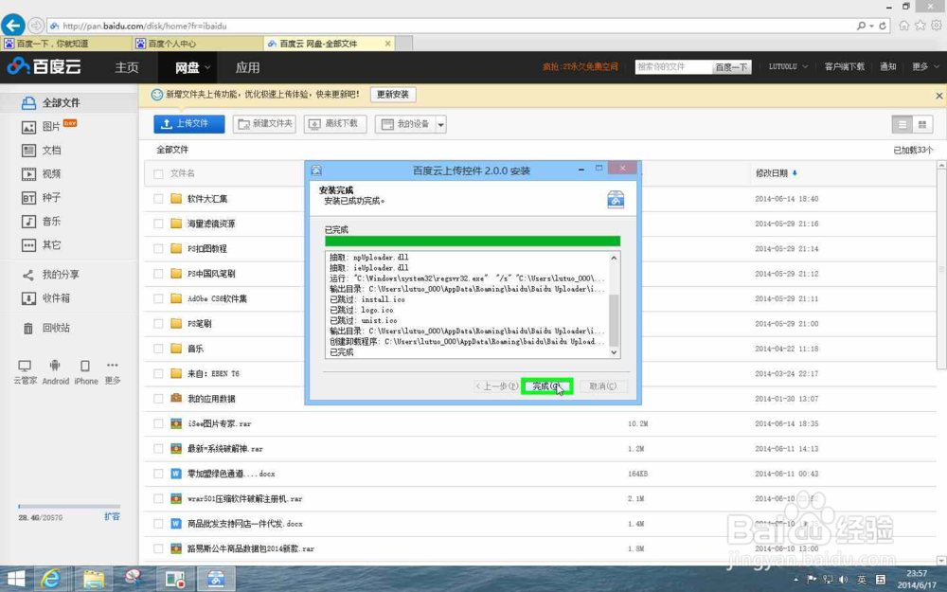Click the storage usage bar
This screenshot has width=947, height=592.
pyautogui.click(x=69, y=506)
